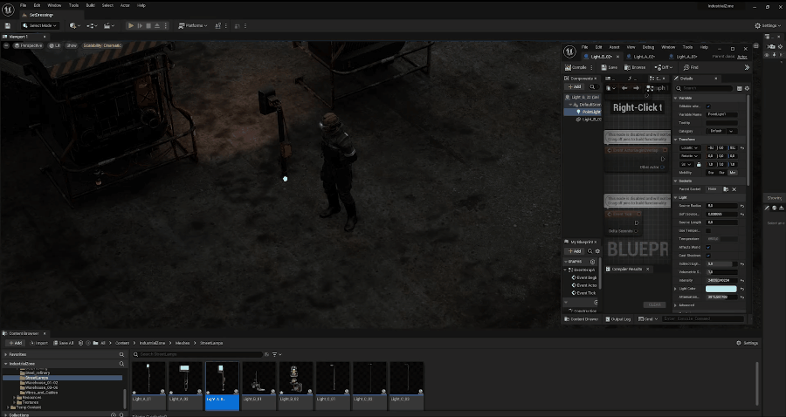Collapse the DefaultSceneRoot component
The height and width of the screenshot is (417, 786).
coord(570,105)
